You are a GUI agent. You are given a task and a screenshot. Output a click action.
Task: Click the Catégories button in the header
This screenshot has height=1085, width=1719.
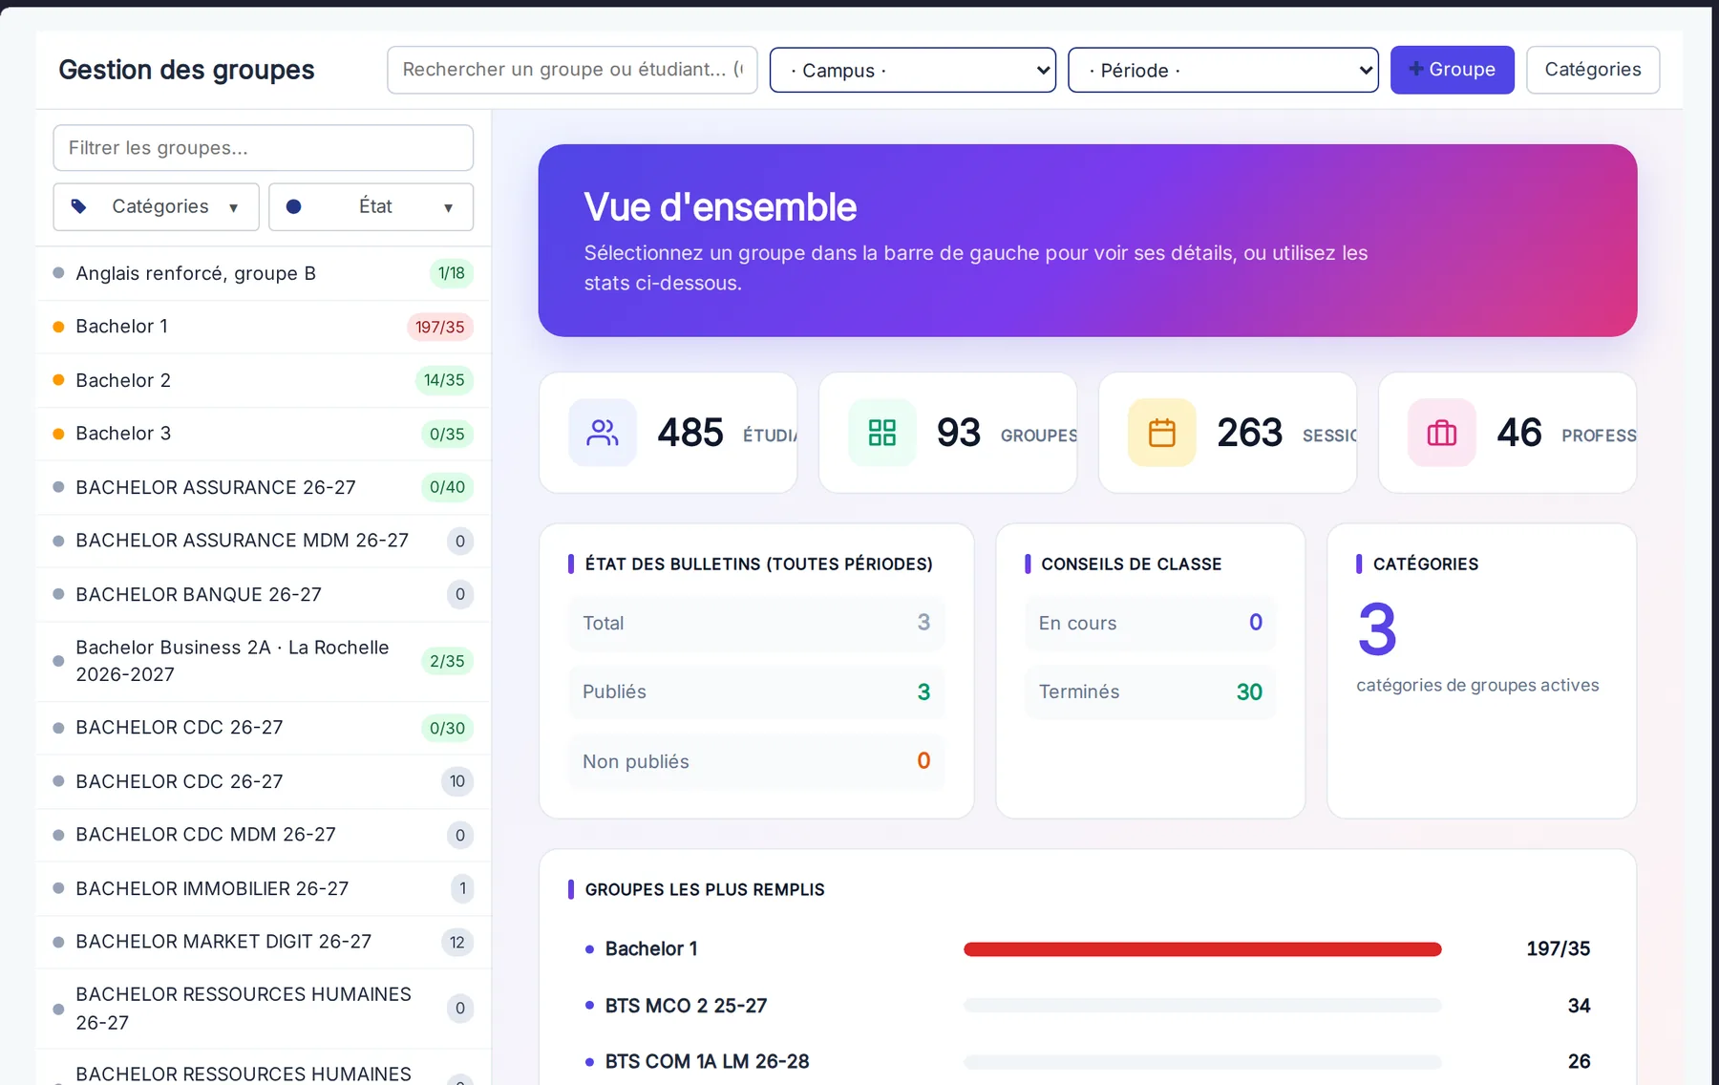tap(1593, 70)
